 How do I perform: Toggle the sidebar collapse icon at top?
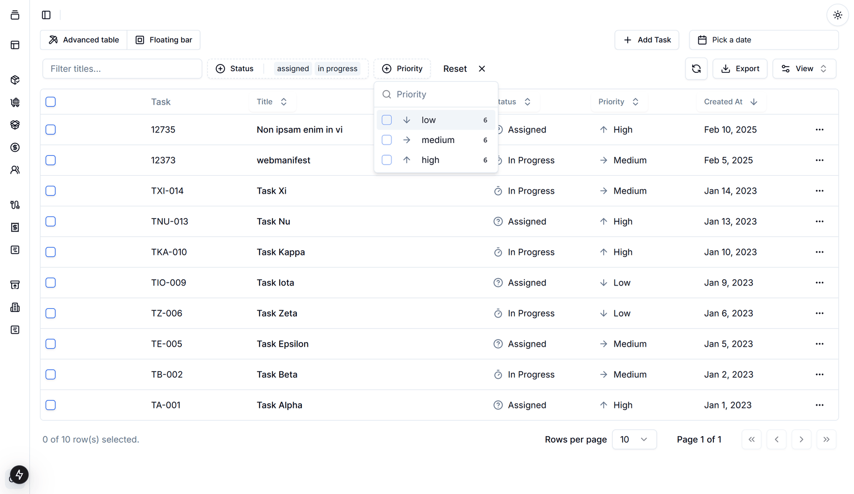click(46, 15)
